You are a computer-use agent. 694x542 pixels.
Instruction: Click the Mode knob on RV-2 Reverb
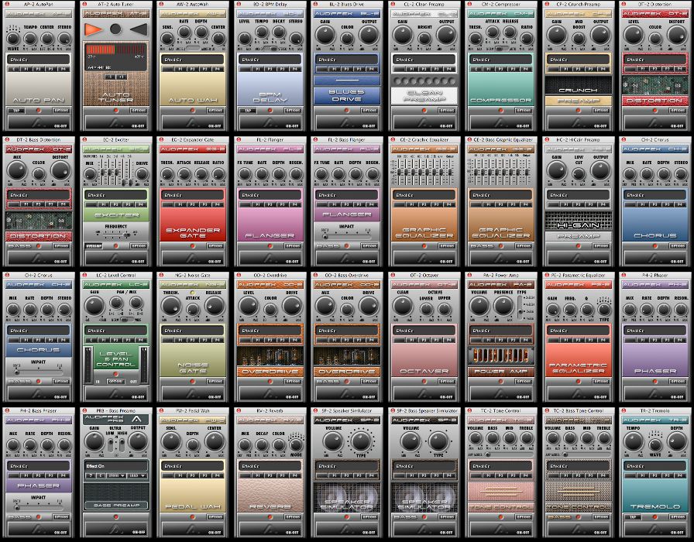[x=296, y=444]
